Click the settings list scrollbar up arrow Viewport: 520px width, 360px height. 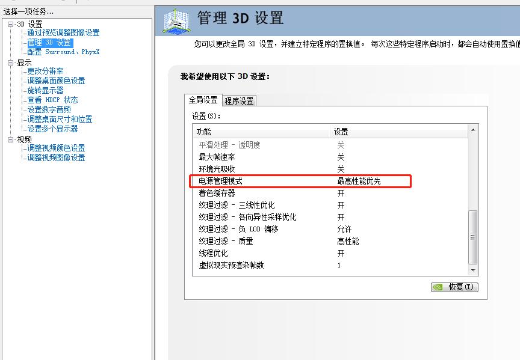click(x=472, y=131)
